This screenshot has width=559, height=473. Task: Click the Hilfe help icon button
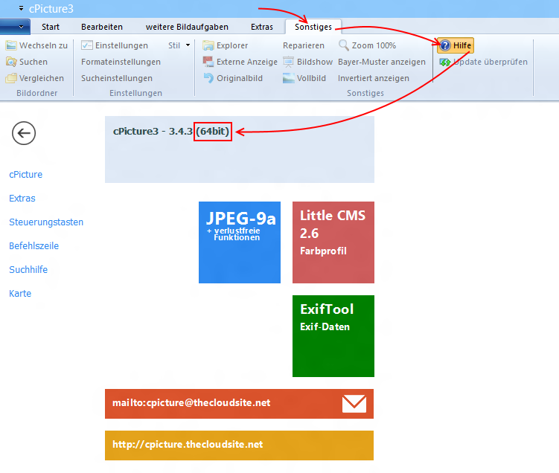pyautogui.click(x=455, y=45)
